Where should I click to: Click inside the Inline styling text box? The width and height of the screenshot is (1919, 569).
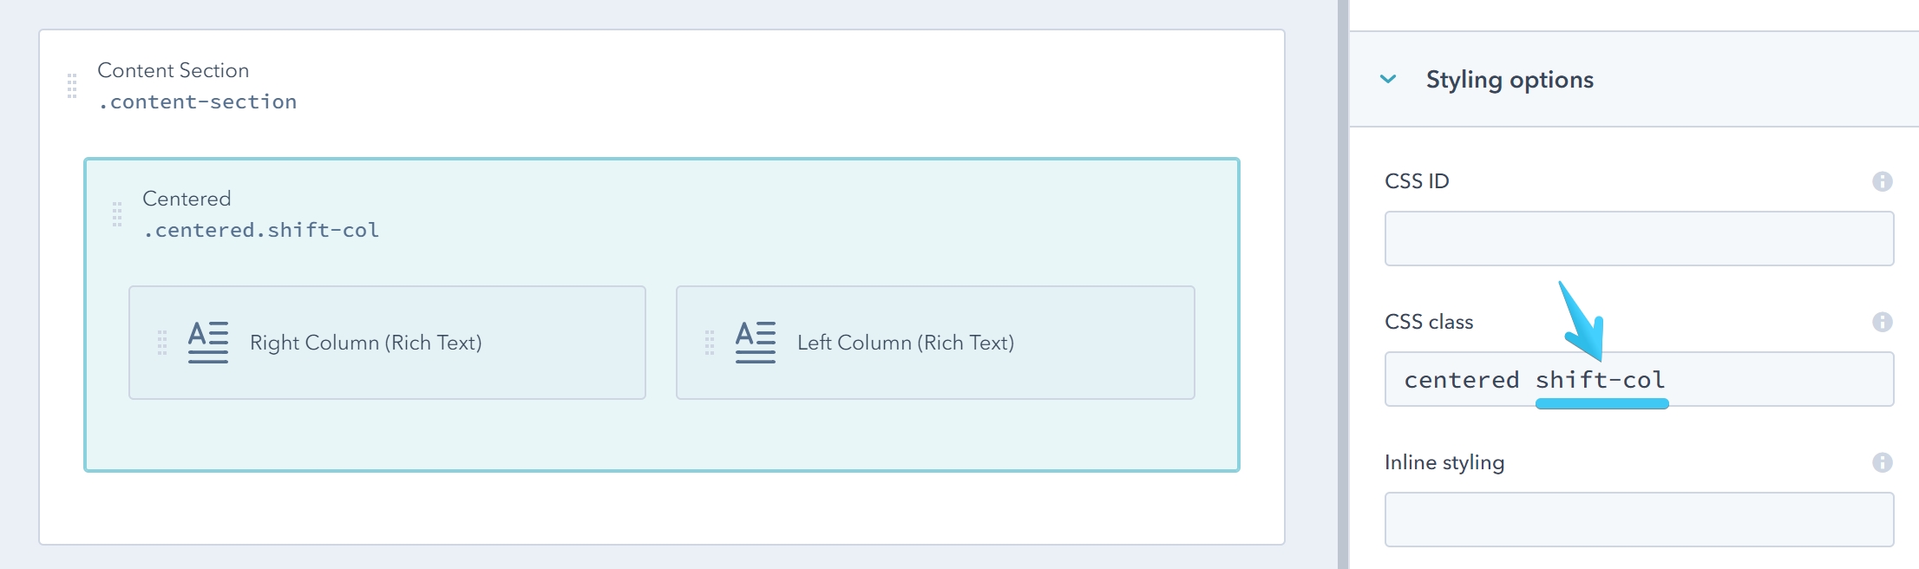(1640, 519)
